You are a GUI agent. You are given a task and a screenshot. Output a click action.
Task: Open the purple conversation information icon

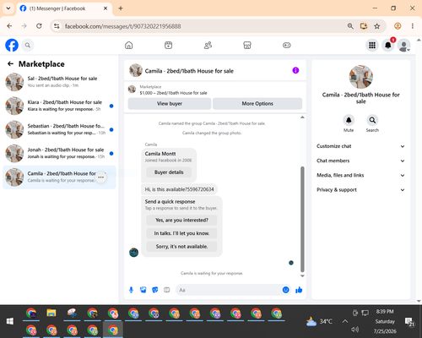tap(295, 70)
